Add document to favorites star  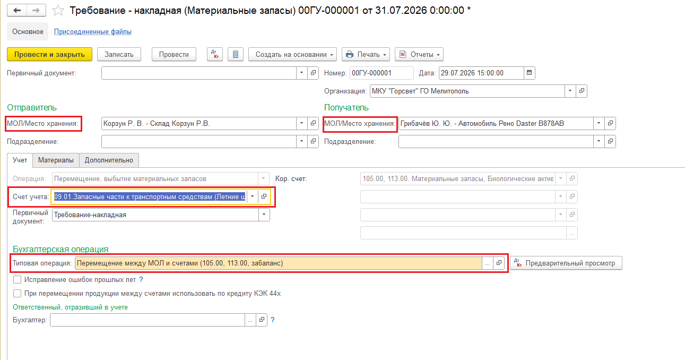click(58, 10)
